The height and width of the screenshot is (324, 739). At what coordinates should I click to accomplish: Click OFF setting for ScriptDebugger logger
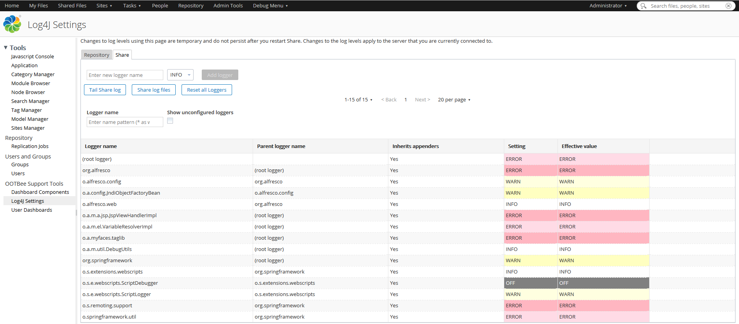tap(531, 283)
